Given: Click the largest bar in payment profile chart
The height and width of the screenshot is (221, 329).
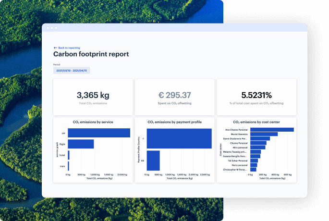Looking at the screenshot, I should point(179,138).
